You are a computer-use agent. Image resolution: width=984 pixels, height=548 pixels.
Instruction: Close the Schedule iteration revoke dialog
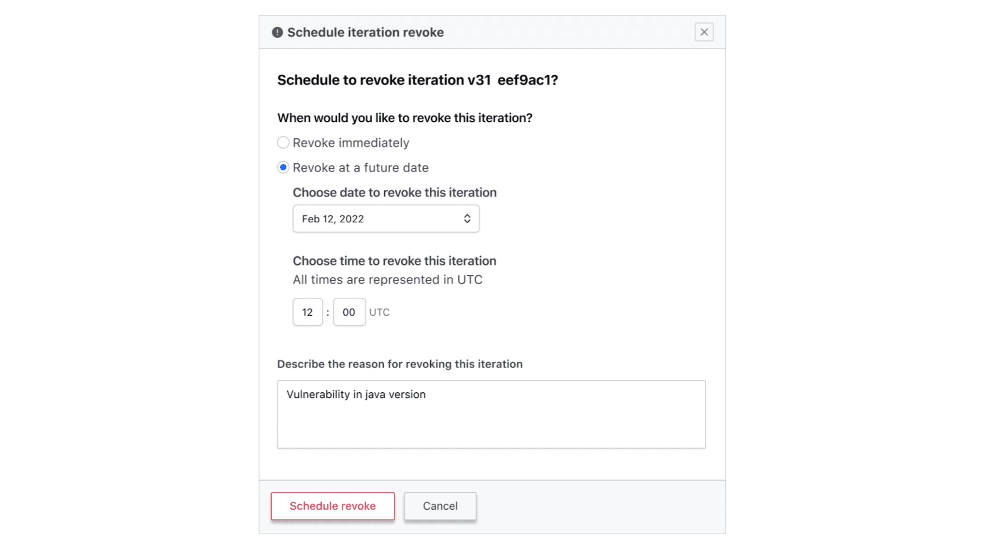pyautogui.click(x=704, y=32)
